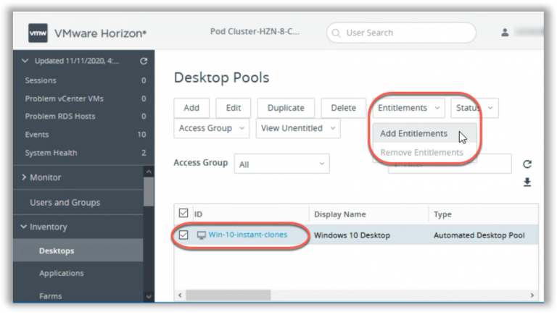Image resolution: width=557 pixels, height=315 pixels.
Task: Select Add Entitlements menu option
Action: [x=413, y=134]
